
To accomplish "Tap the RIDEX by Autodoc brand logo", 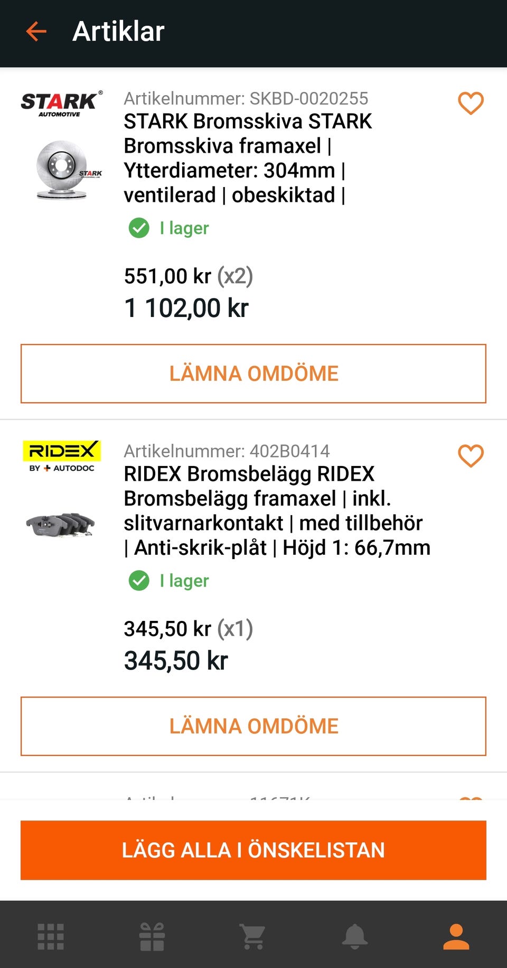I will 62,456.
